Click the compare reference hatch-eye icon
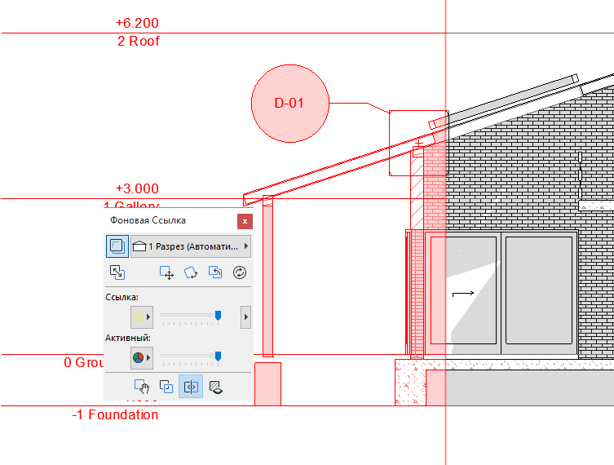 tap(215, 387)
